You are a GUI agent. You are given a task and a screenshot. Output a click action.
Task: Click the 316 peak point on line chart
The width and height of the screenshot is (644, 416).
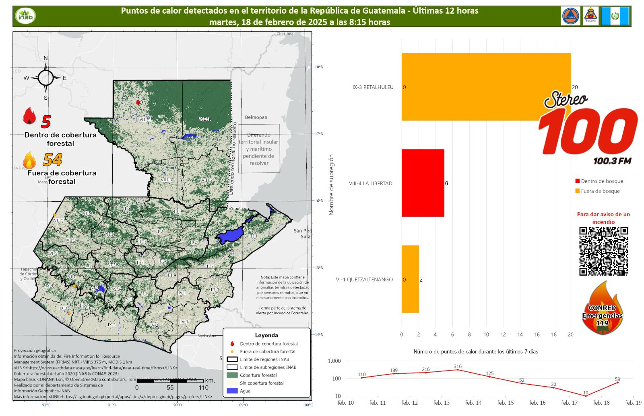pos(458,369)
